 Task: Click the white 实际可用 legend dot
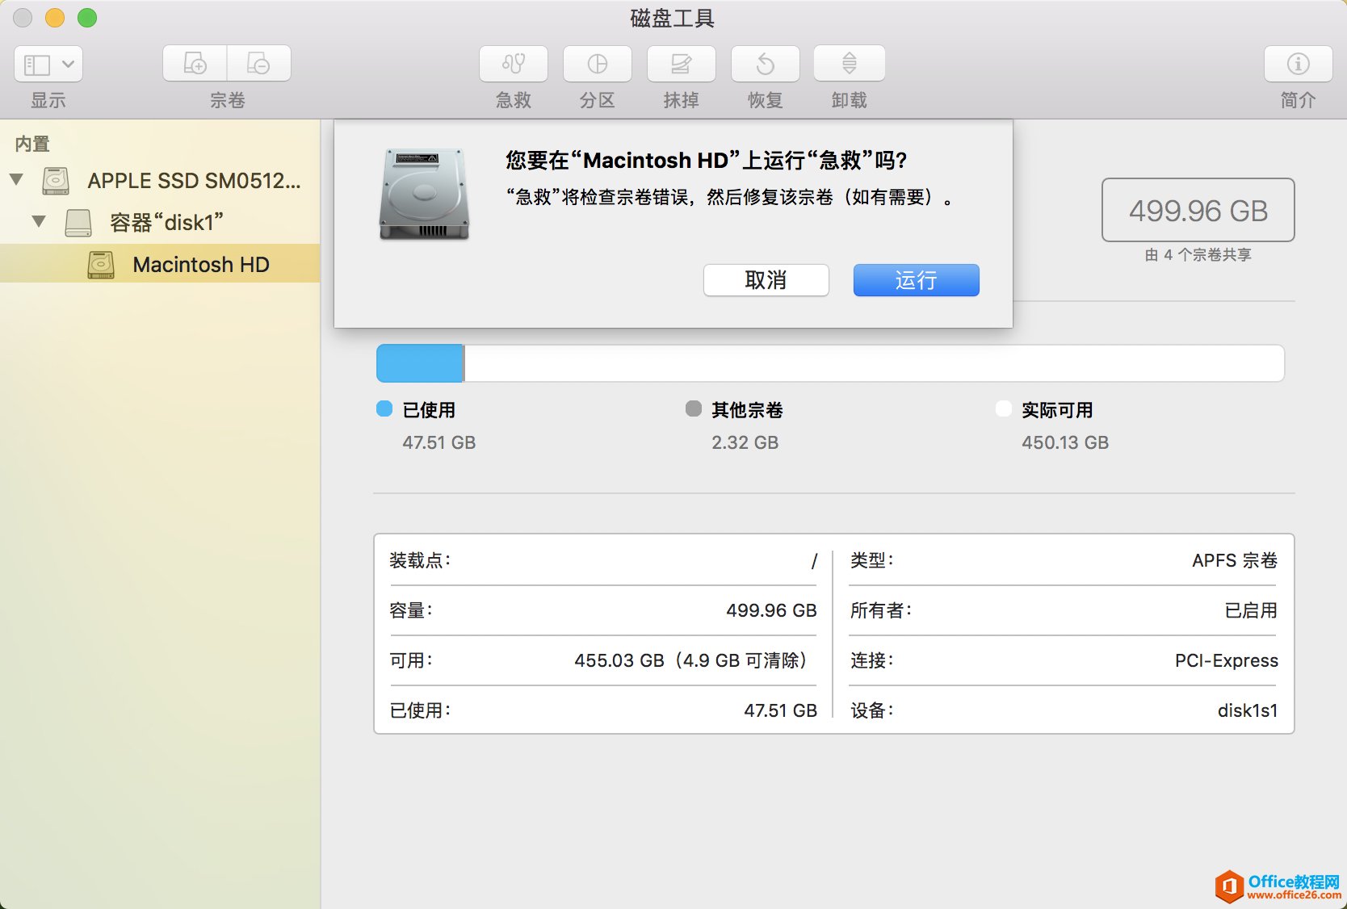click(1004, 408)
